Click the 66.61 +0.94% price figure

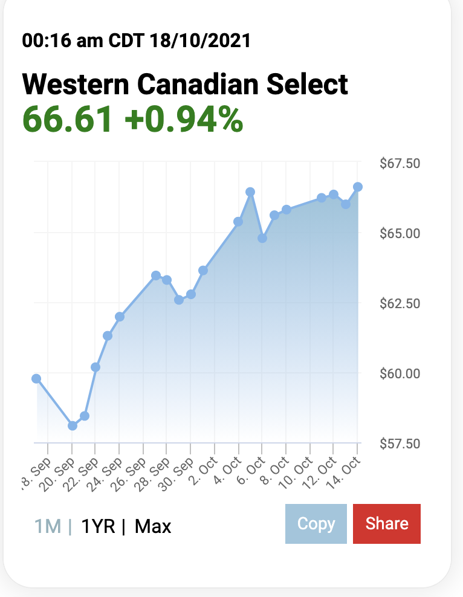point(132,120)
